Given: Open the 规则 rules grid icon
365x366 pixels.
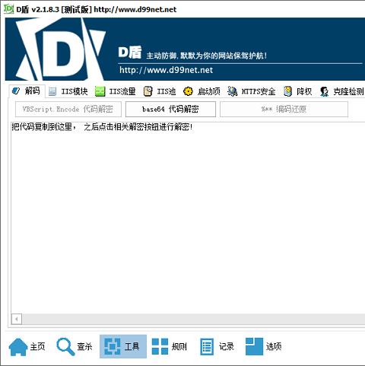Looking at the screenshot, I should [x=160, y=346].
